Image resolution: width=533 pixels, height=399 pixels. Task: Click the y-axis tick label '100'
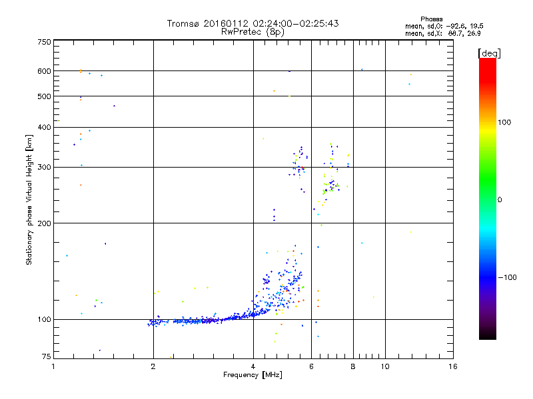tap(45, 319)
